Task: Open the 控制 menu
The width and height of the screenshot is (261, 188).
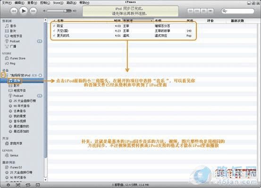Action: 45,3
